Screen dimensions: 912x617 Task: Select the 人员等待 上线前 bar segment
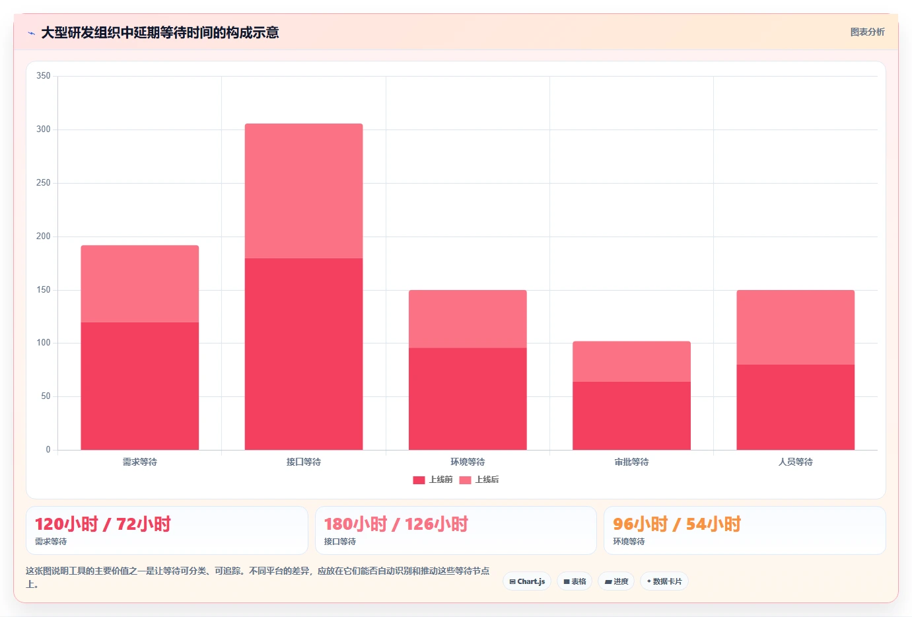tap(795, 407)
